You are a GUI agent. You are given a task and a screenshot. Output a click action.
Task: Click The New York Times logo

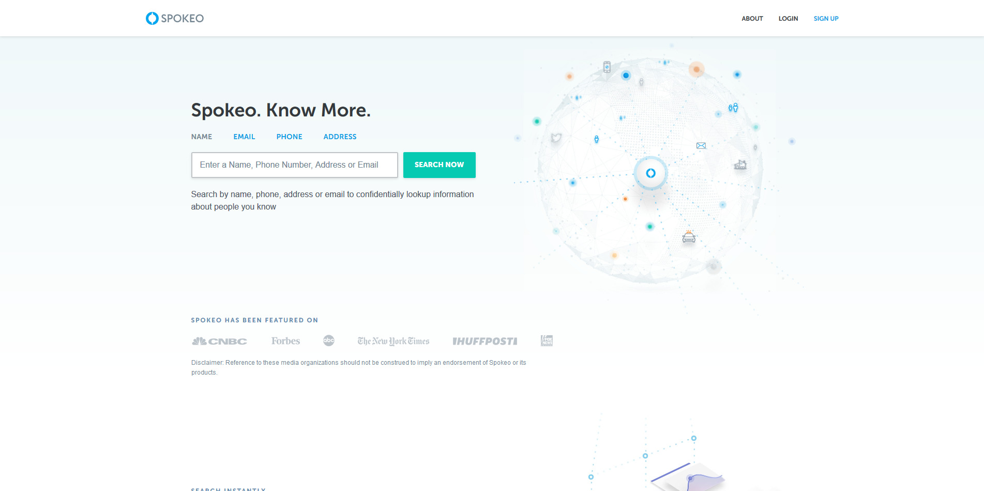pos(393,341)
